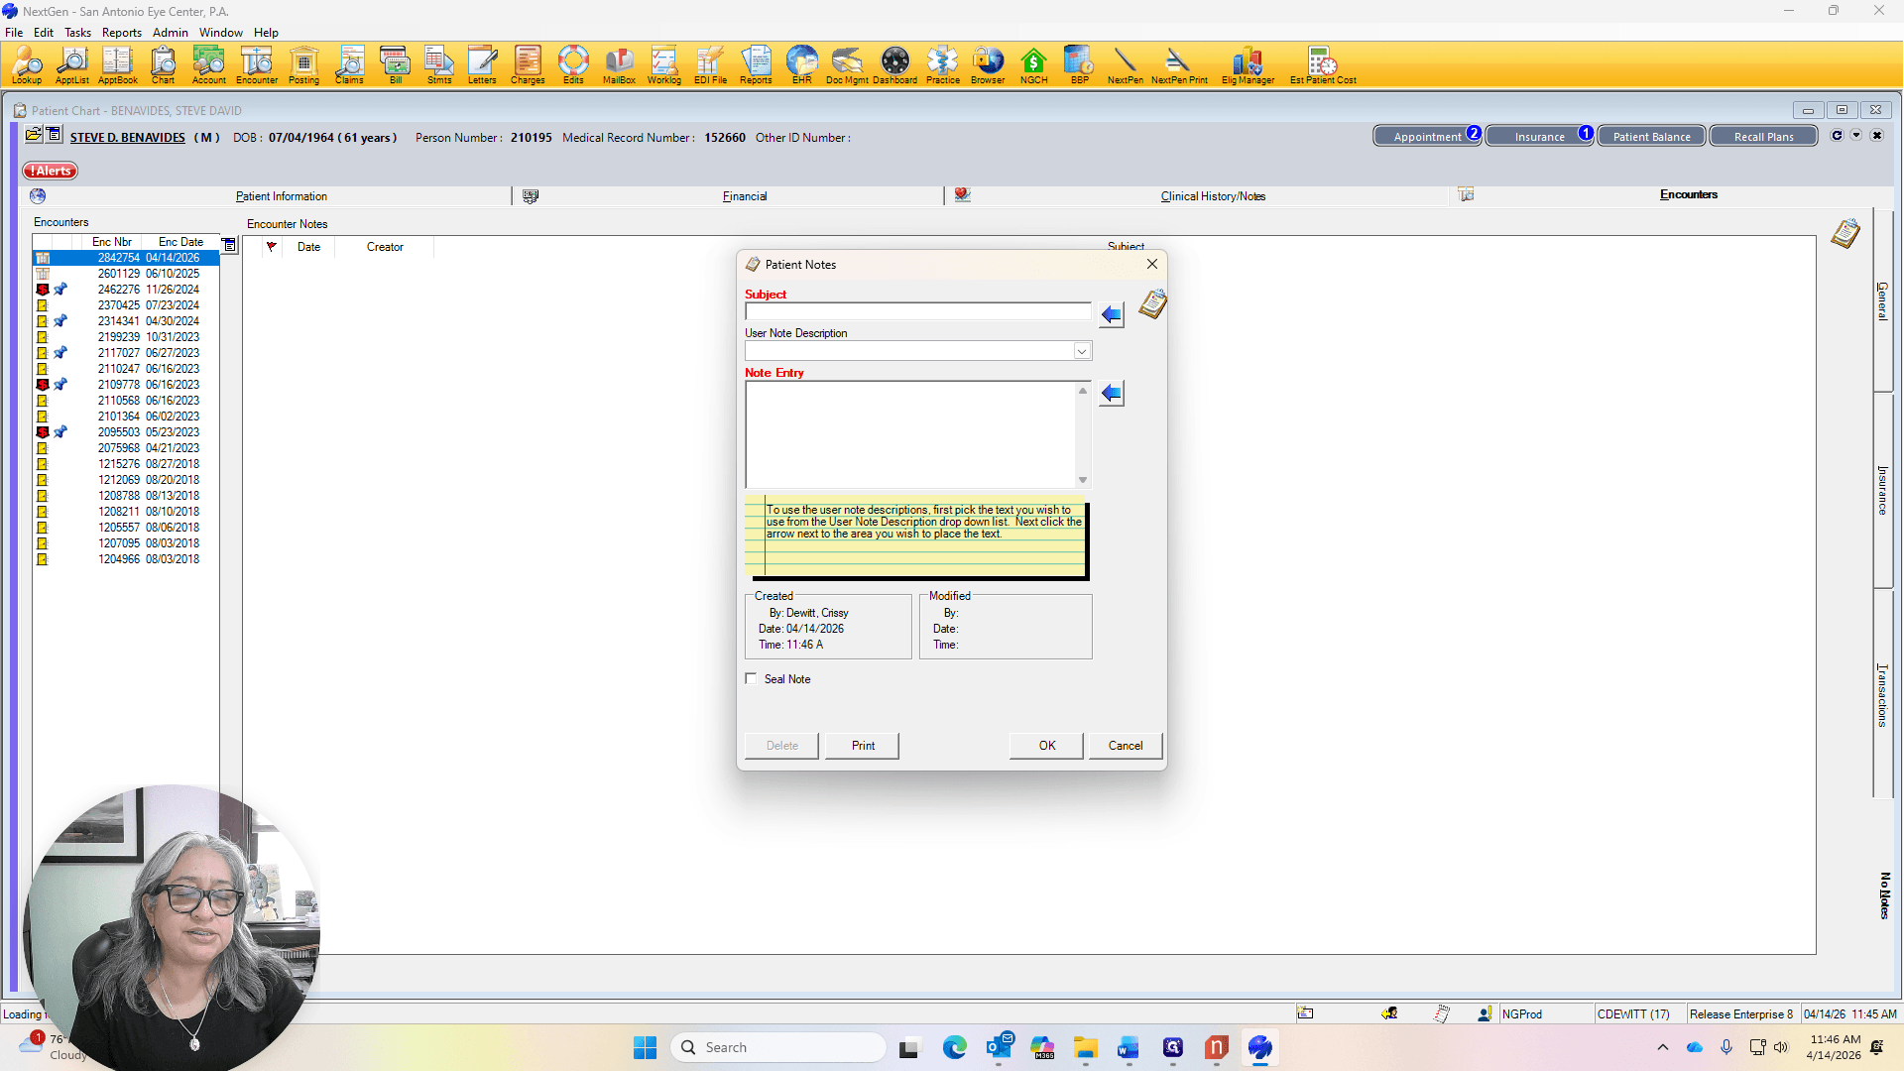
Task: Click down arrow of Note Entry scrollbar
Action: pos(1083,480)
